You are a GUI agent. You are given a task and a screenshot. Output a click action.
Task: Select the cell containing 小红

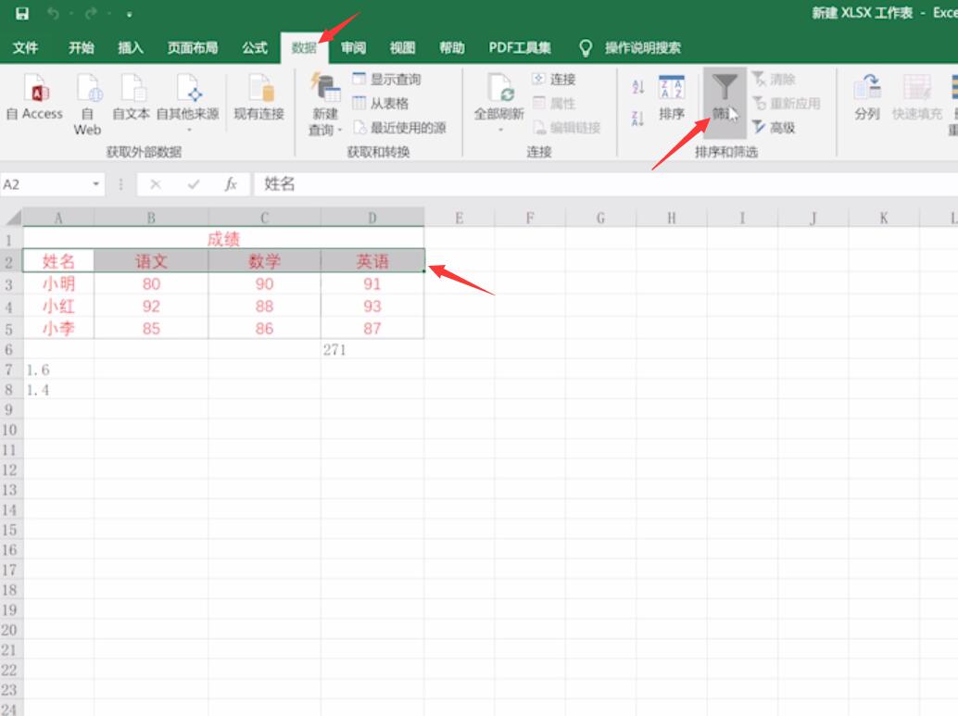click(58, 306)
